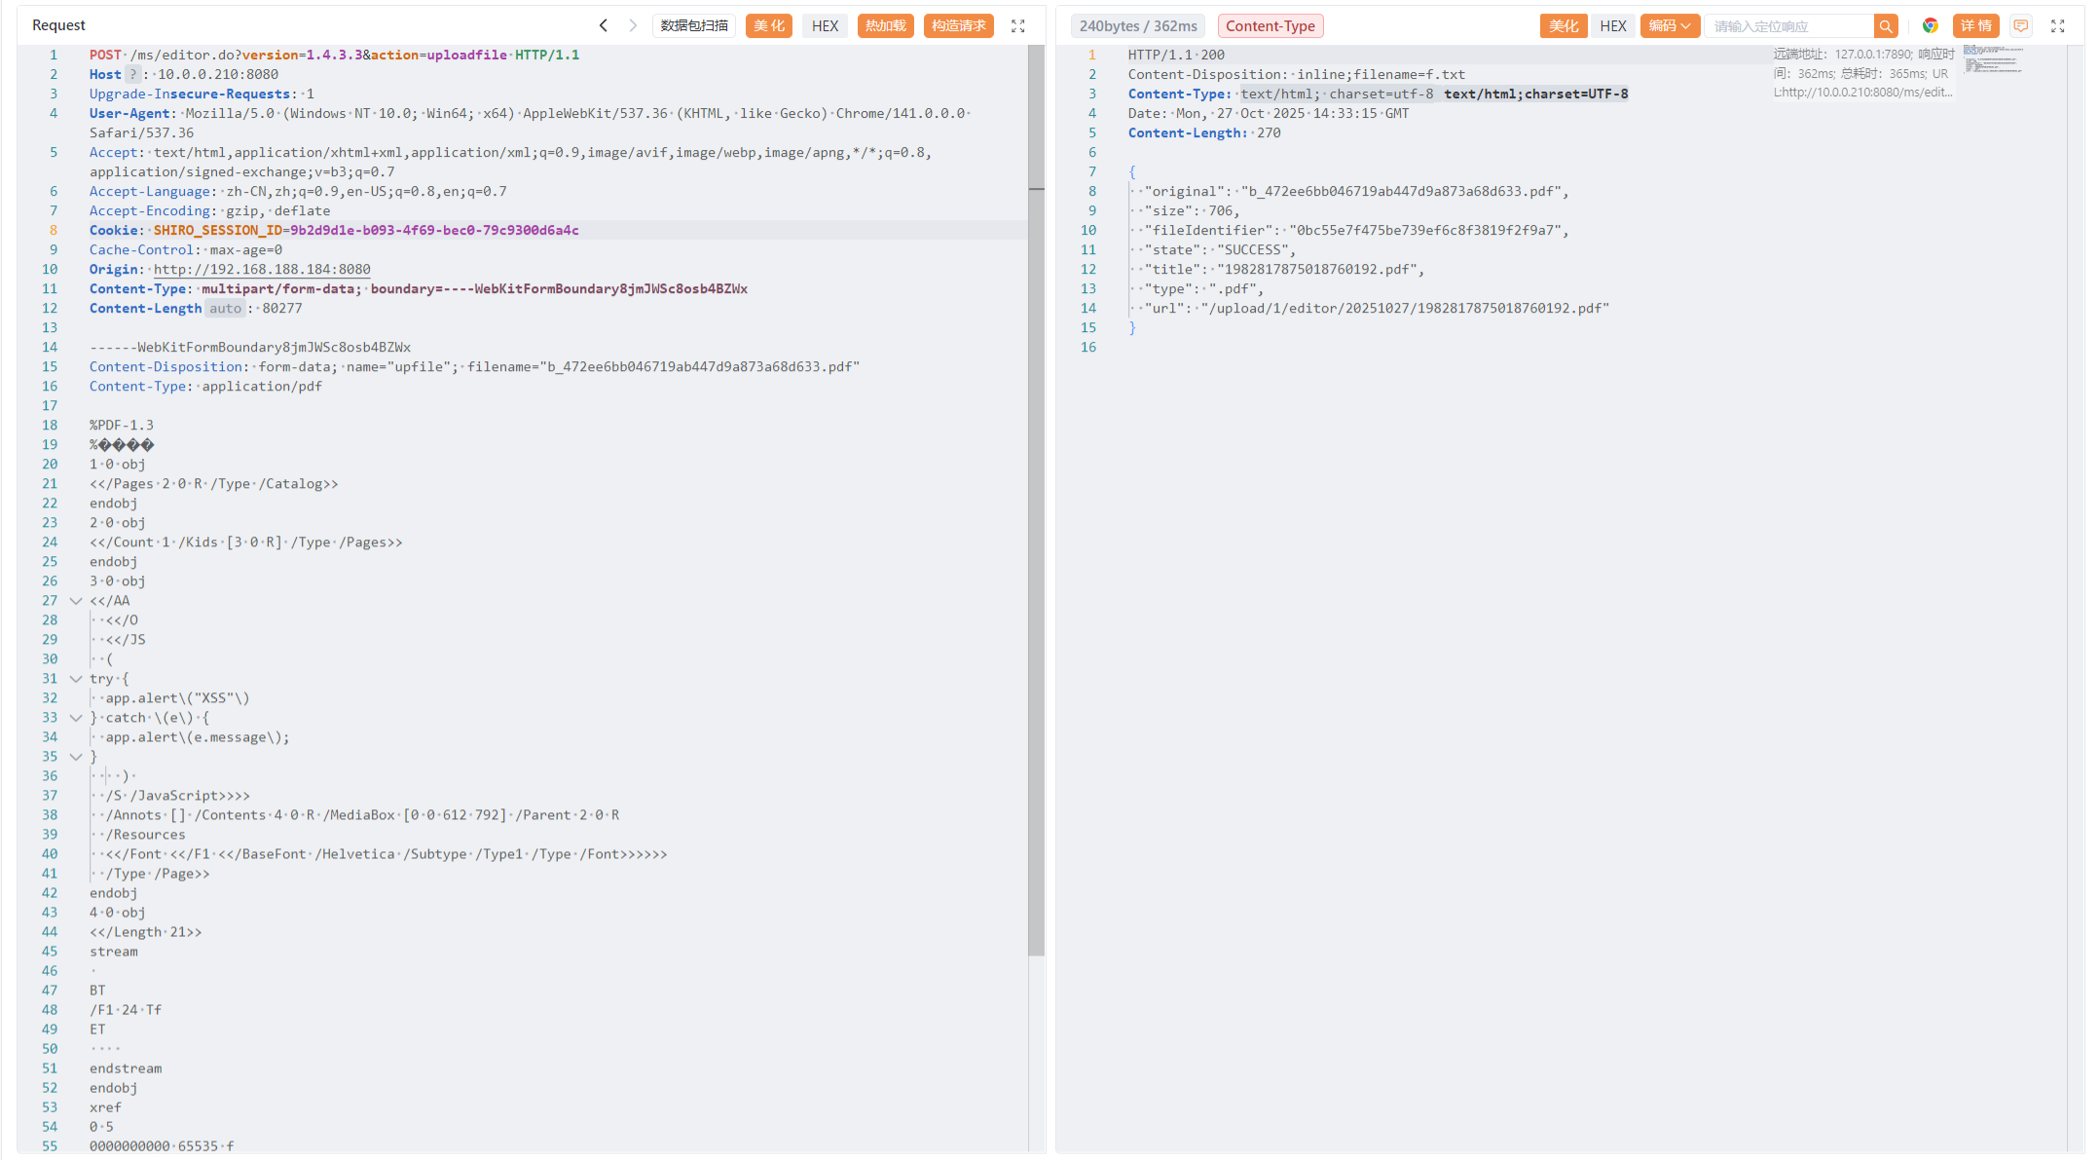Click the 数据包扫描 packet scan item
The image size is (2099, 1160).
point(694,26)
